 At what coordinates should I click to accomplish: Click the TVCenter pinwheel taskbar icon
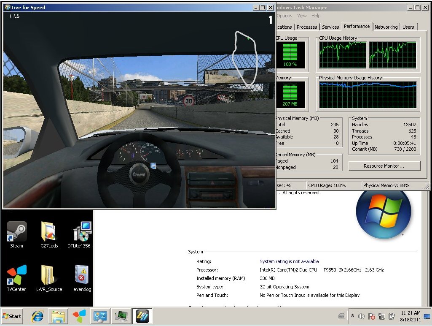[x=79, y=316]
